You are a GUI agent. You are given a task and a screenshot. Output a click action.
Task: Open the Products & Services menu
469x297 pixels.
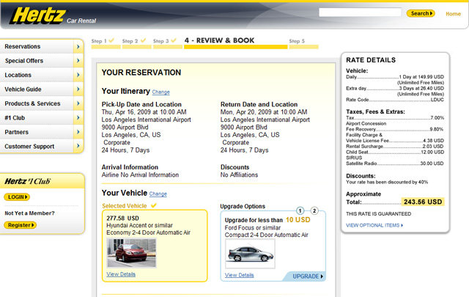click(37, 103)
